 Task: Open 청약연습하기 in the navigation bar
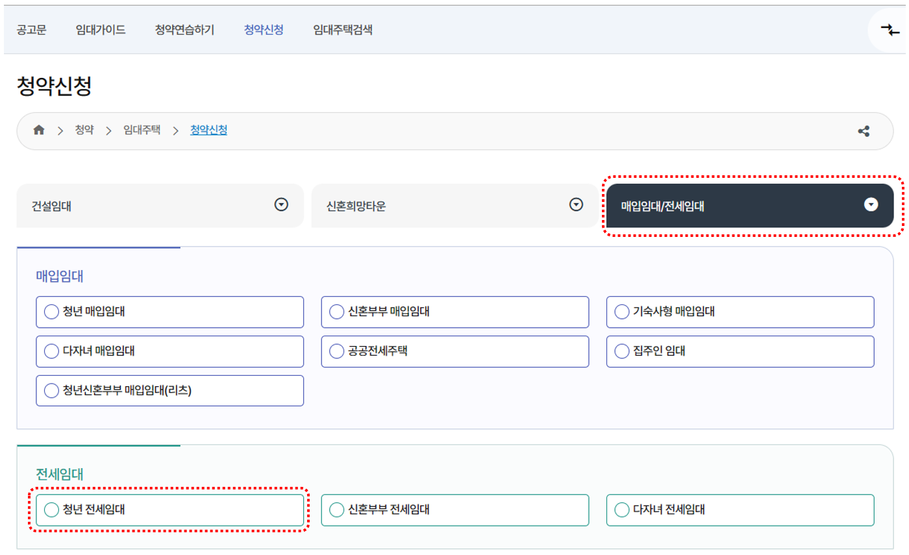pos(185,29)
